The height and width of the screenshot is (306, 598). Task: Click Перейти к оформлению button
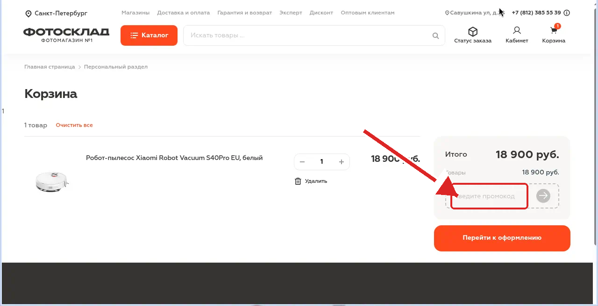coord(502,238)
